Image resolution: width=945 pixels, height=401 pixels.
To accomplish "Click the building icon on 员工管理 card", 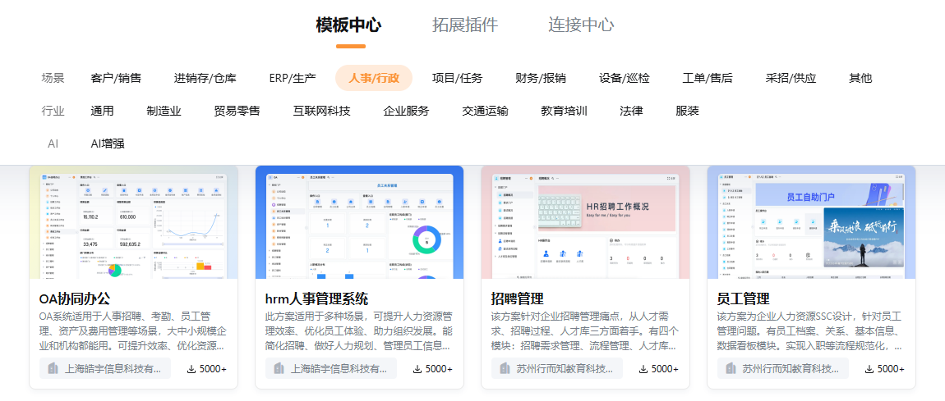I will pyautogui.click(x=731, y=368).
